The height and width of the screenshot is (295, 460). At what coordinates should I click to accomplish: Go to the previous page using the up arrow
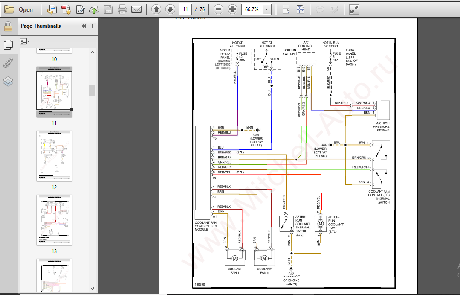click(156, 9)
